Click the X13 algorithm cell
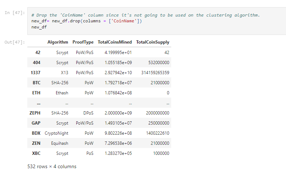Image resolution: width=286 pixels, height=175 pixels. (64, 73)
